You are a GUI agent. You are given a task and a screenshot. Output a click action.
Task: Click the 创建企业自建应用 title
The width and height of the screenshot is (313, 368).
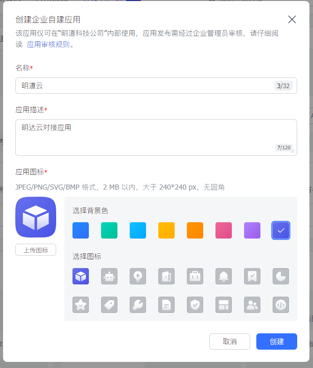point(48,19)
